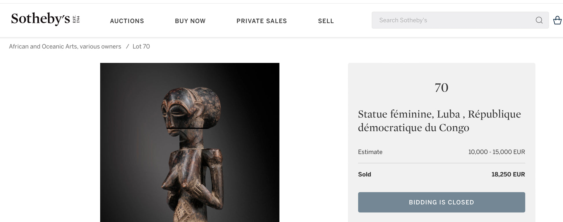Click the Lot 70 breadcrumb
This screenshot has width=563, height=222.
[141, 46]
